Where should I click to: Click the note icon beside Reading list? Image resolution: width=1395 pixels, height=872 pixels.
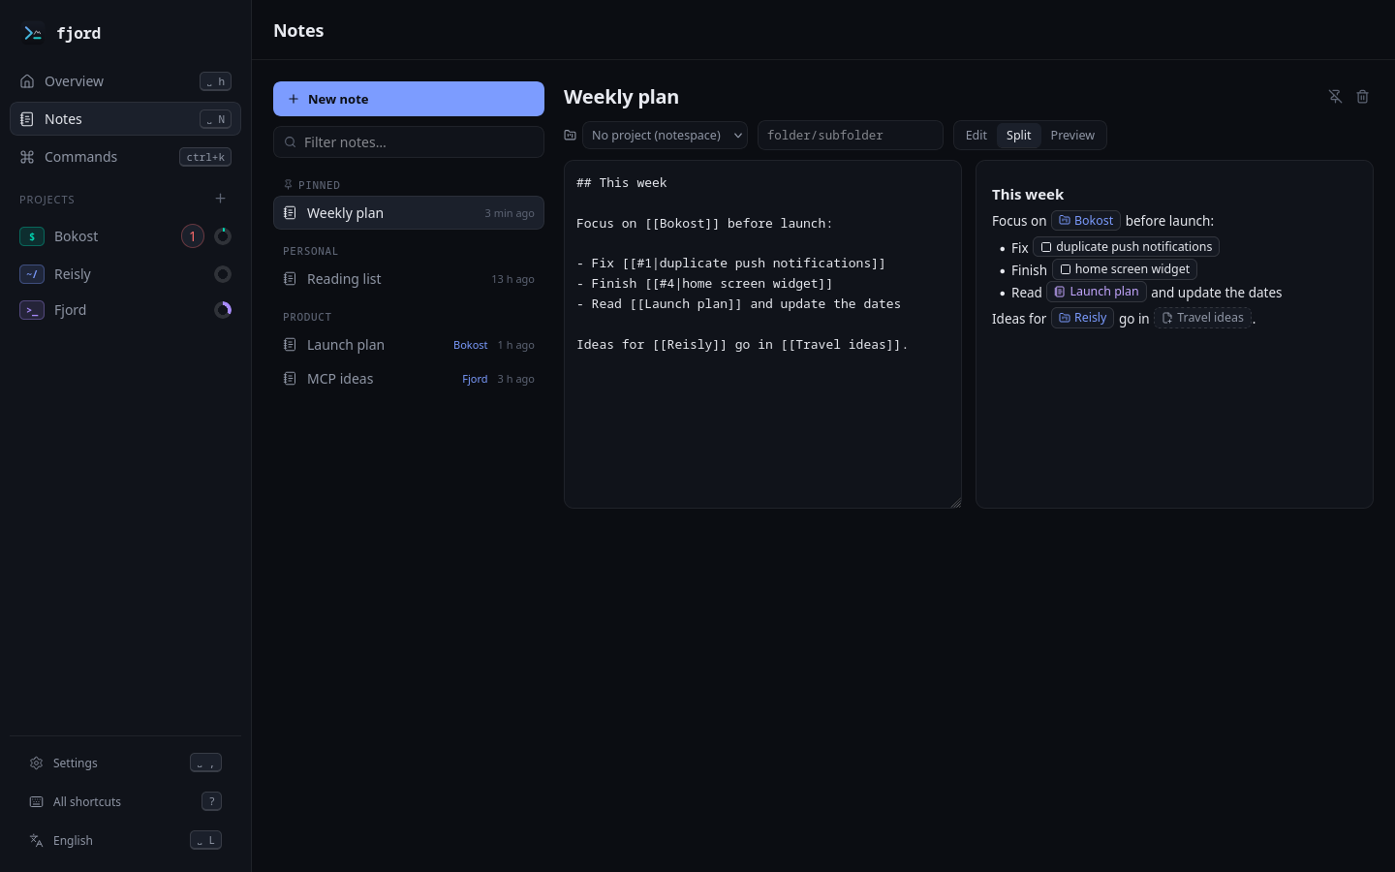[x=290, y=279]
